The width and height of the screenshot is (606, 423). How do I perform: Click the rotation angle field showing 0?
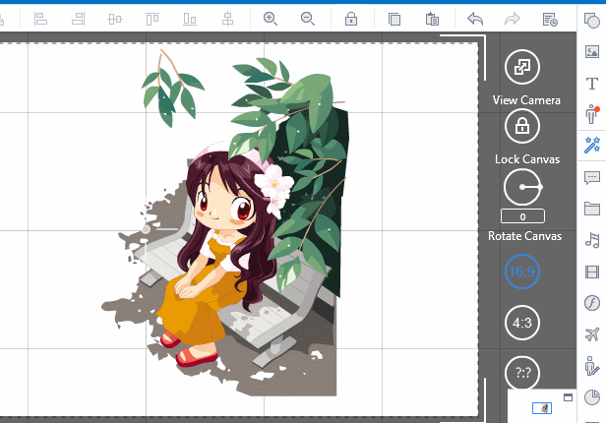[522, 216]
